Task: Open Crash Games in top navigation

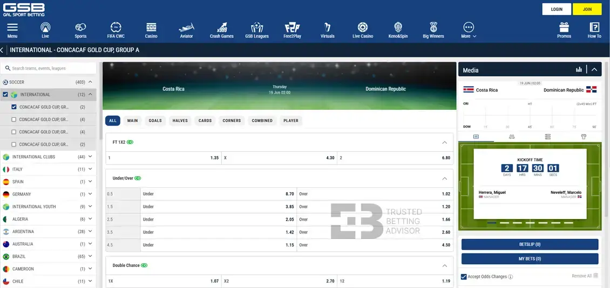Action: [221, 27]
